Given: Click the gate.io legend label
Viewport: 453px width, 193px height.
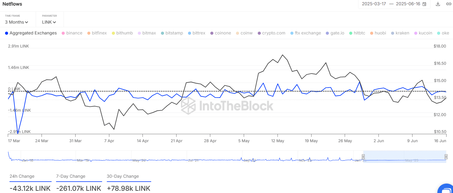Looking at the screenshot, I should [x=337, y=33].
